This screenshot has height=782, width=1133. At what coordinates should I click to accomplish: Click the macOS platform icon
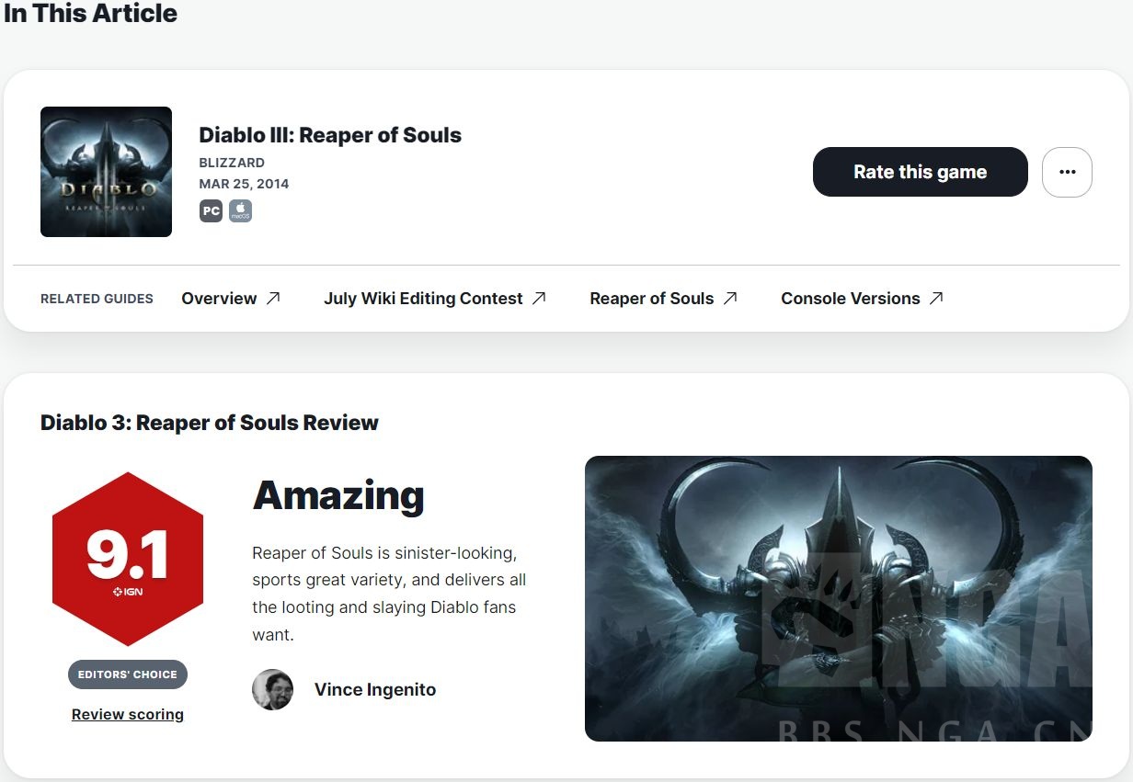(x=240, y=211)
